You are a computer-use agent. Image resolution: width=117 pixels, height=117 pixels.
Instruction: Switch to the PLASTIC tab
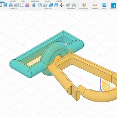[48, 1]
